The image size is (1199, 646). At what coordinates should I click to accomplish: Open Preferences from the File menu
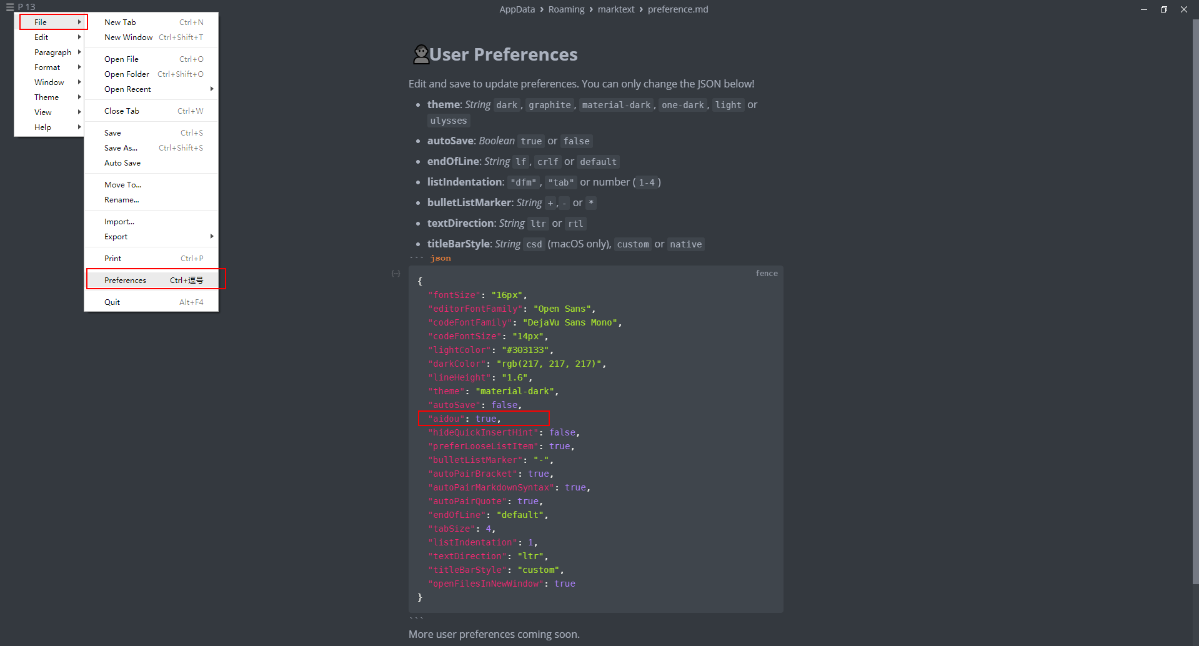151,280
